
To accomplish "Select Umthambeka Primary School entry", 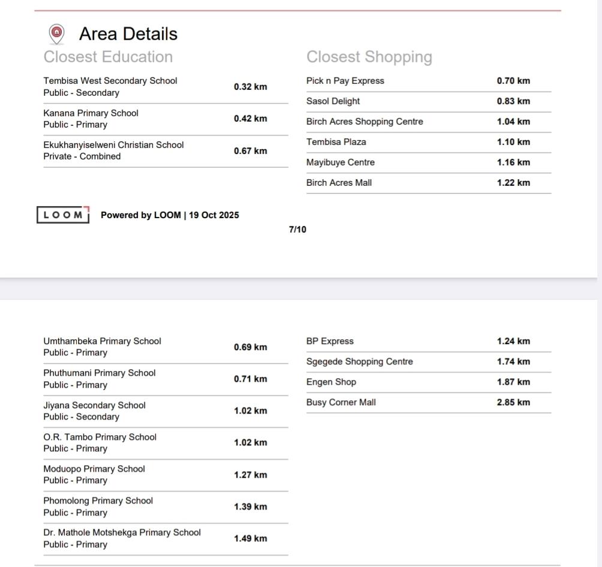I will pos(102,342).
